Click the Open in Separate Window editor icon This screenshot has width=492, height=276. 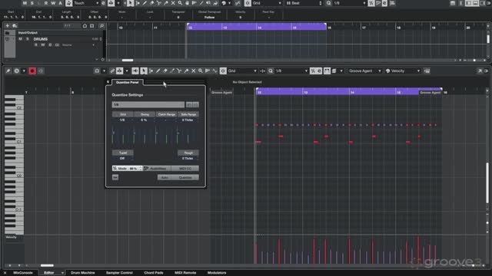pos(480,71)
